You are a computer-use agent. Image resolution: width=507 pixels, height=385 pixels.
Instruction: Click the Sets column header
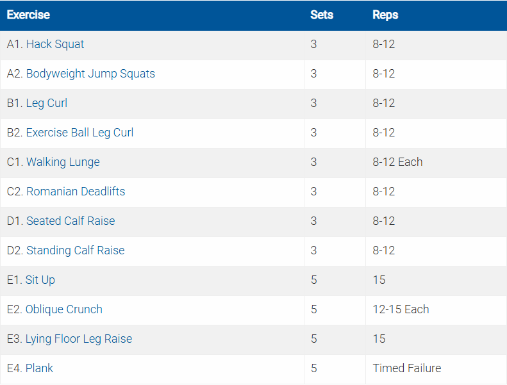322,15
